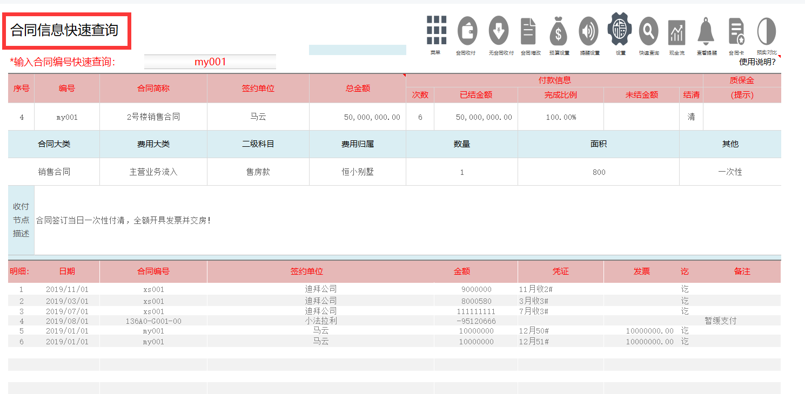Select the voucher 11月收2# cell
The image size is (805, 394).
(x=561, y=289)
